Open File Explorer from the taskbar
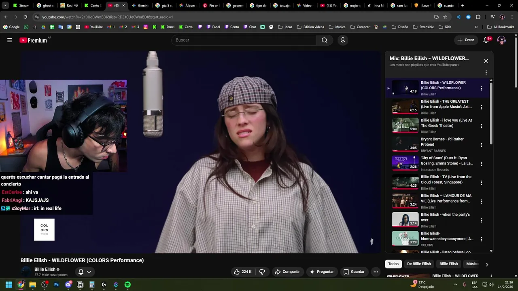Viewport: 518px width, 291px height. 32,285
